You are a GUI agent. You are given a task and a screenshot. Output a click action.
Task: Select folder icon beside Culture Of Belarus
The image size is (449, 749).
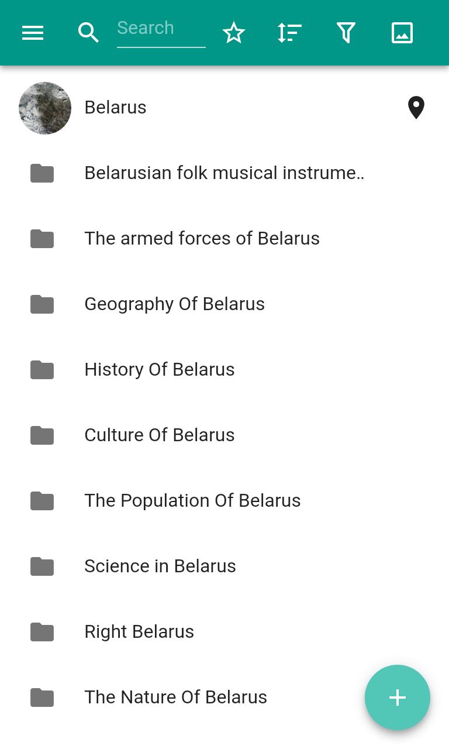click(x=42, y=435)
